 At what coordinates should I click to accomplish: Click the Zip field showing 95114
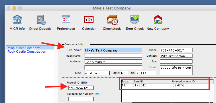click(146, 73)
